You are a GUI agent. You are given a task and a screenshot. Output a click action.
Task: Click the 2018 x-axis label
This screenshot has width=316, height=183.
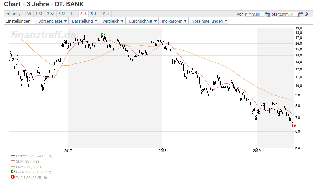click(162, 151)
